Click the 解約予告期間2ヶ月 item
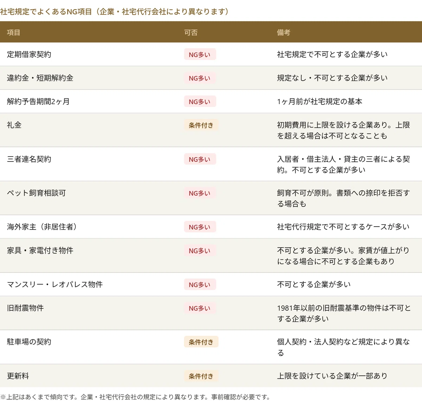The image size is (422, 401). [38, 102]
